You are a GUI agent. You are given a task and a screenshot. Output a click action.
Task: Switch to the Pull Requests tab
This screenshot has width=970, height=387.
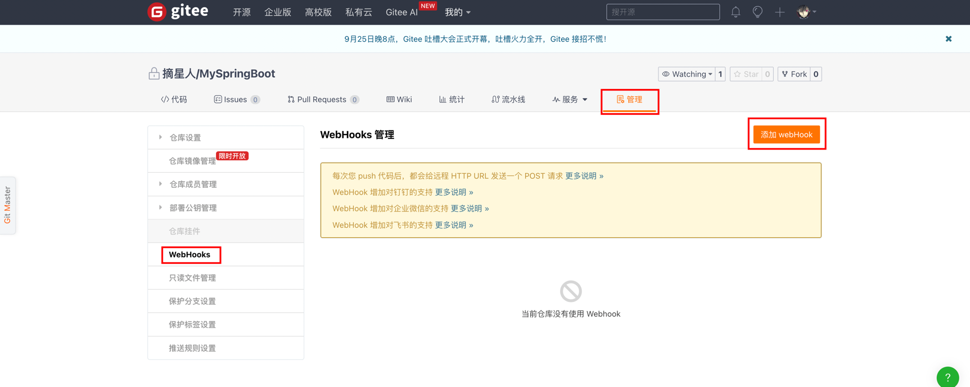[321, 100]
